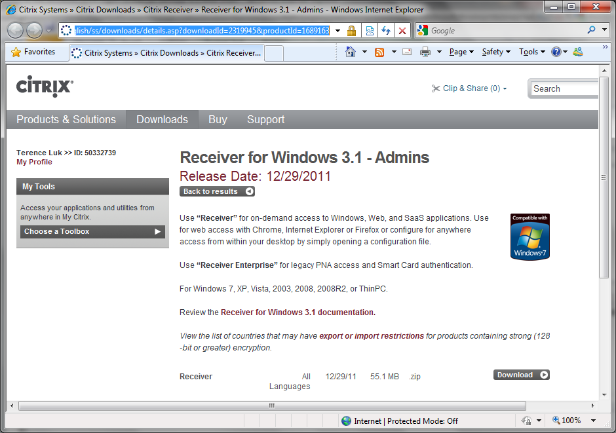Open the Buy nav tab
Viewport: 616px width, 433px height.
tap(218, 119)
